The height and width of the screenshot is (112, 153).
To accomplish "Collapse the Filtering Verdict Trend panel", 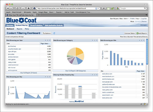I will [x=92, y=75].
